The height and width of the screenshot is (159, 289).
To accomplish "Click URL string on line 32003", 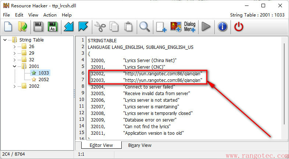I will click(x=163, y=80).
